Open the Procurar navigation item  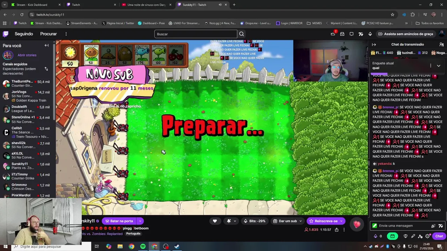tap(49, 34)
